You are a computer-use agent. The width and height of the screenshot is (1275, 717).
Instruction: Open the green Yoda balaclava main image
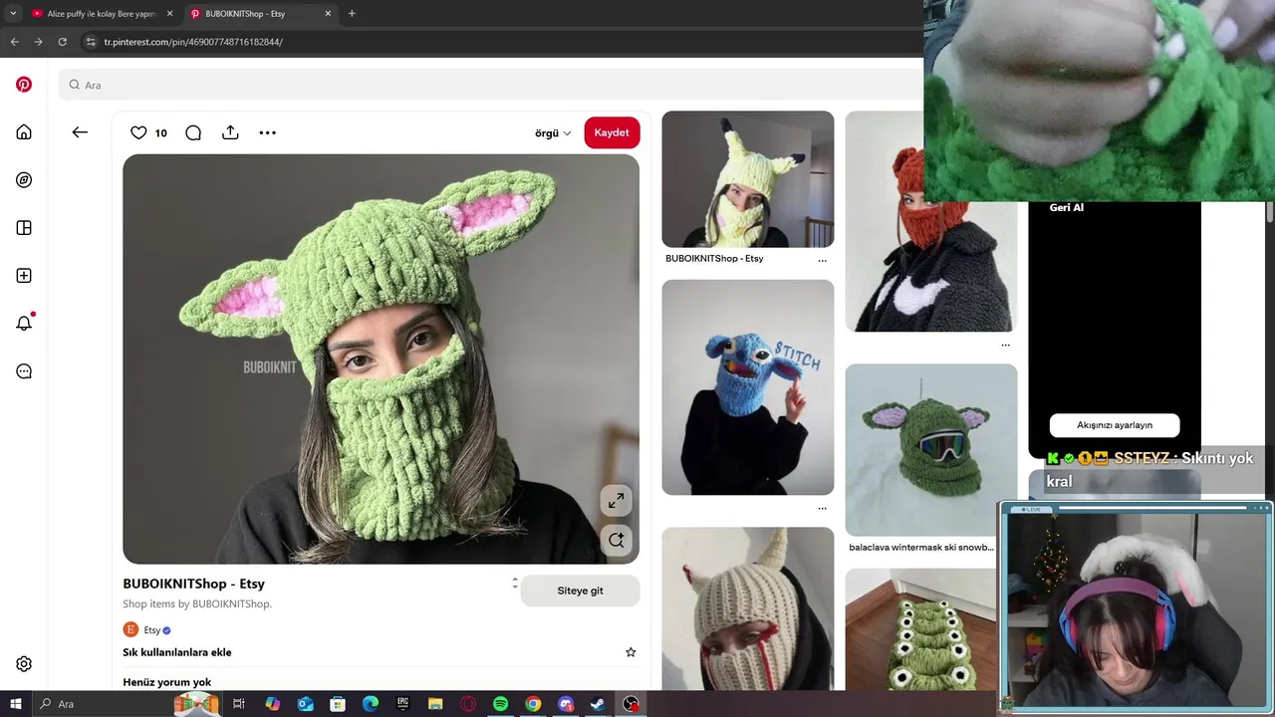pos(381,358)
